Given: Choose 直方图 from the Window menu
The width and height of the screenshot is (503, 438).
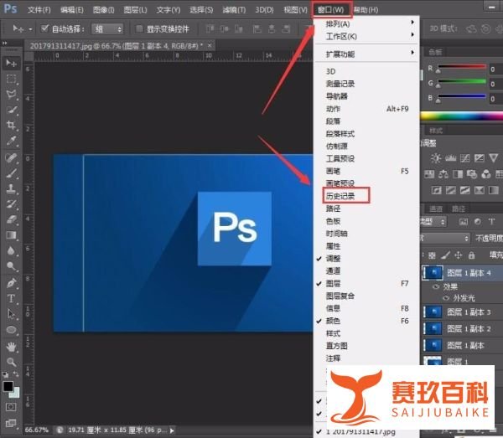Looking at the screenshot, I should click(x=336, y=346).
